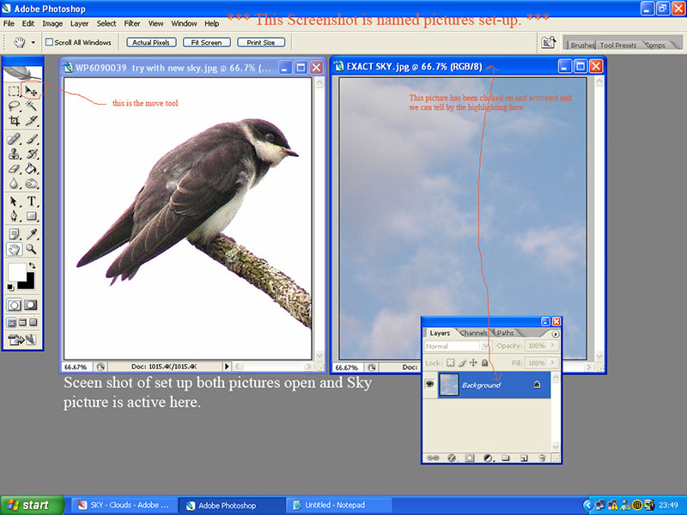687x515 pixels.
Task: Switch to Full Screen mode
Action: [33, 323]
